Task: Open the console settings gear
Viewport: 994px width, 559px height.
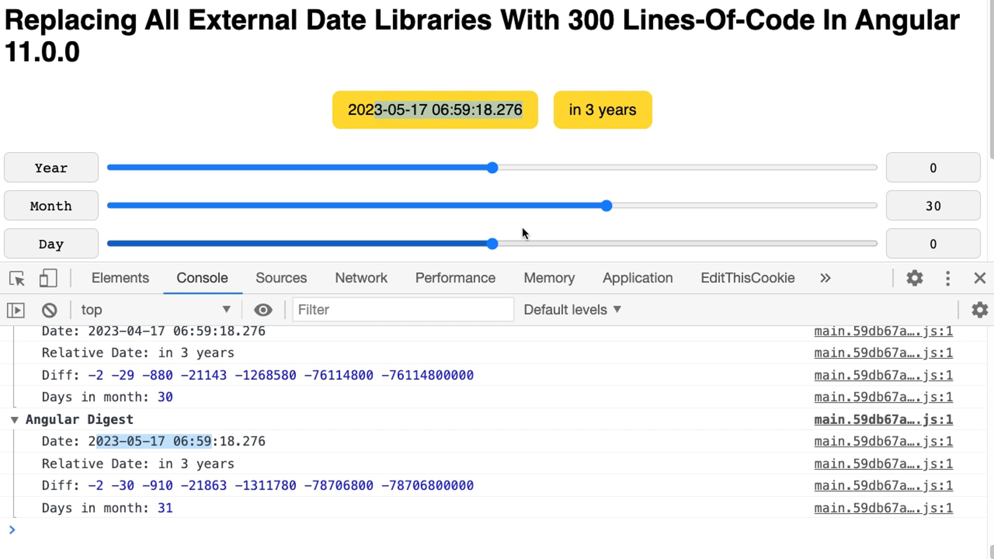Action: click(x=980, y=310)
